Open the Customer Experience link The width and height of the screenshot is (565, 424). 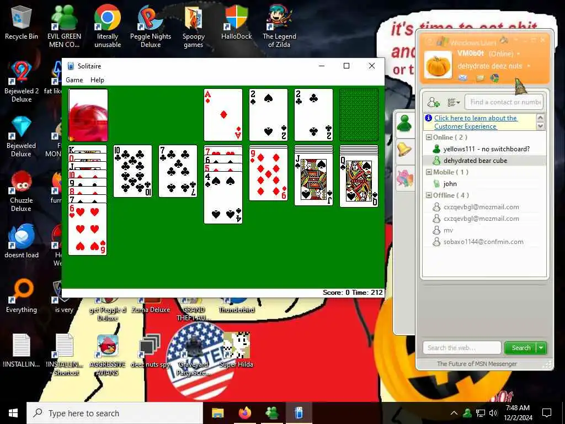coord(476,122)
